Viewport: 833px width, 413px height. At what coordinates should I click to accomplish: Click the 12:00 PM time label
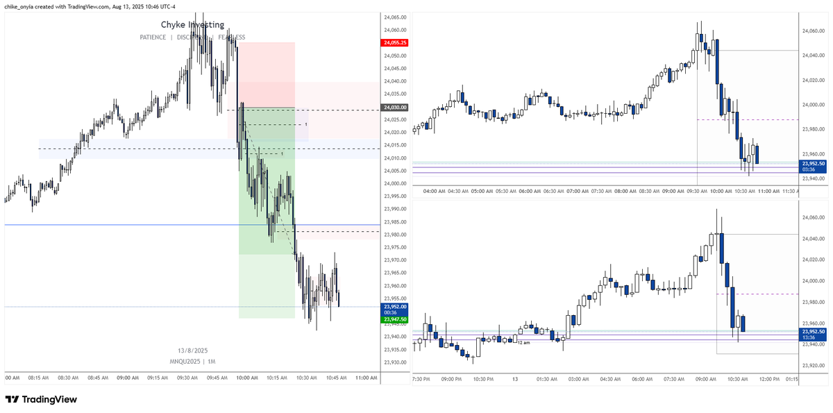[x=768, y=380]
